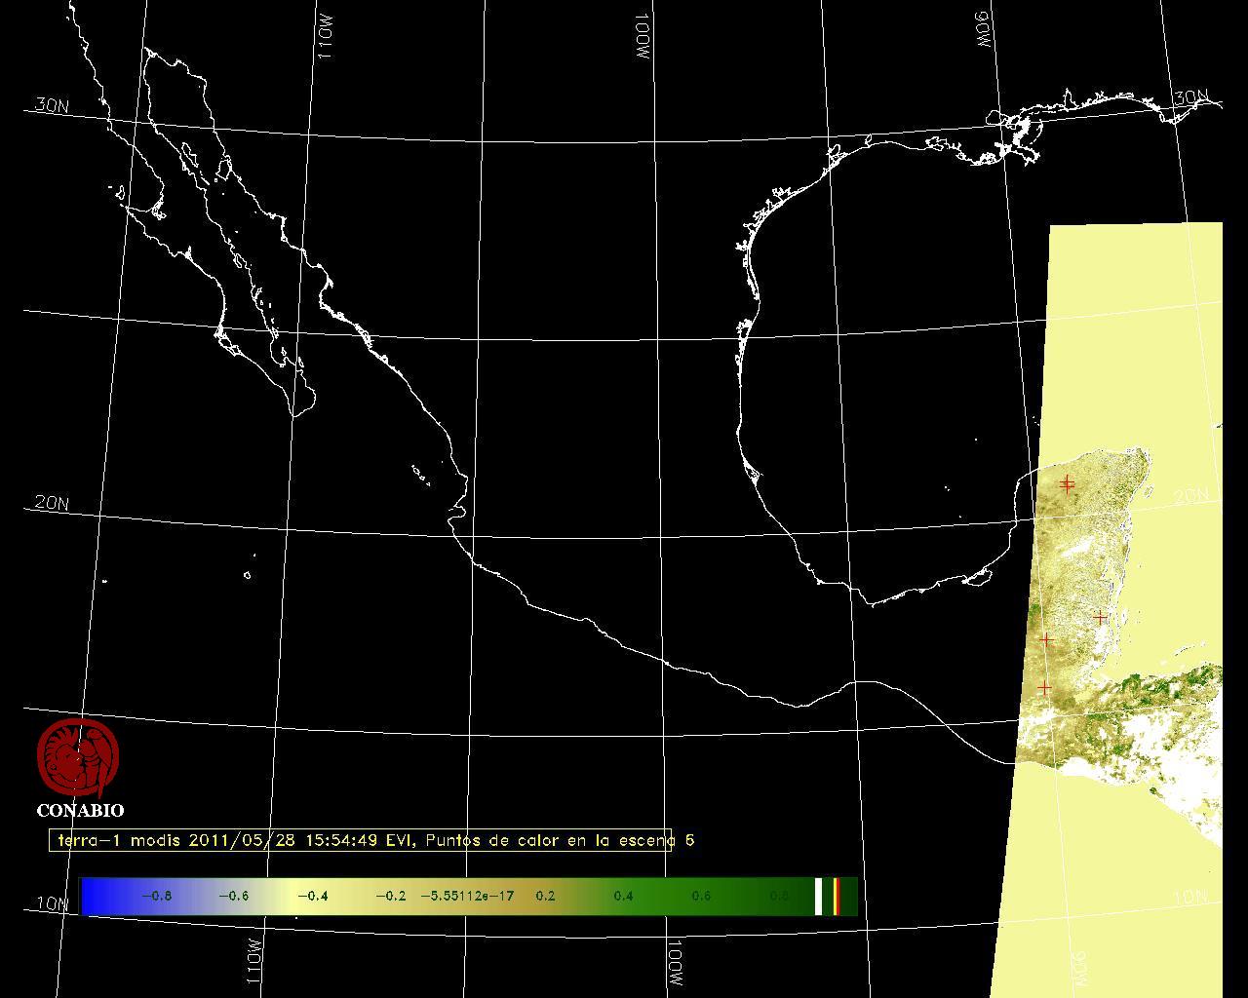Select the easternmost red hot spot cross

pos(1100,617)
